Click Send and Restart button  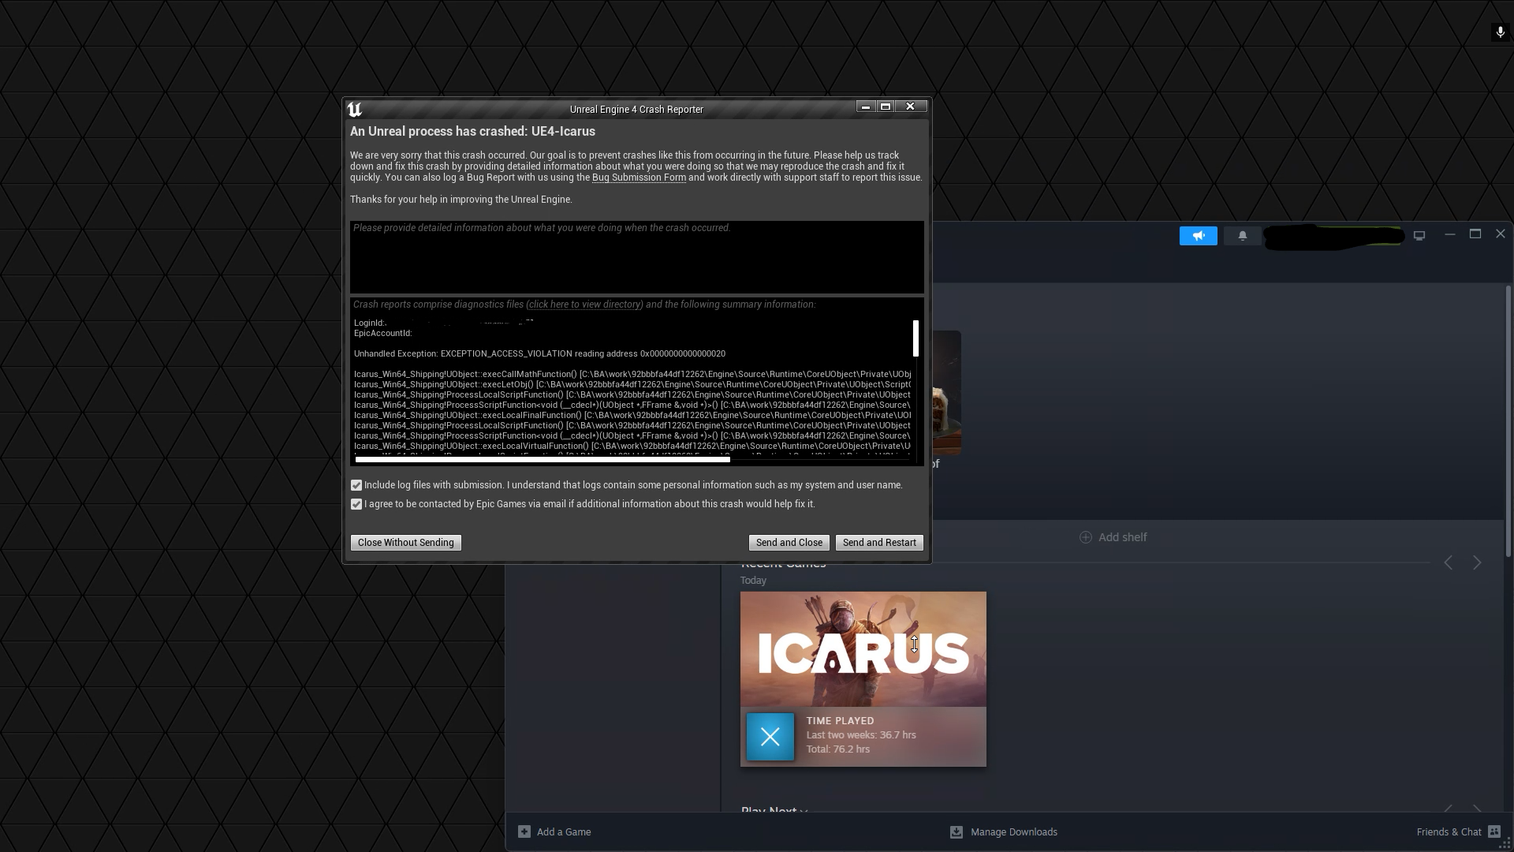(879, 543)
